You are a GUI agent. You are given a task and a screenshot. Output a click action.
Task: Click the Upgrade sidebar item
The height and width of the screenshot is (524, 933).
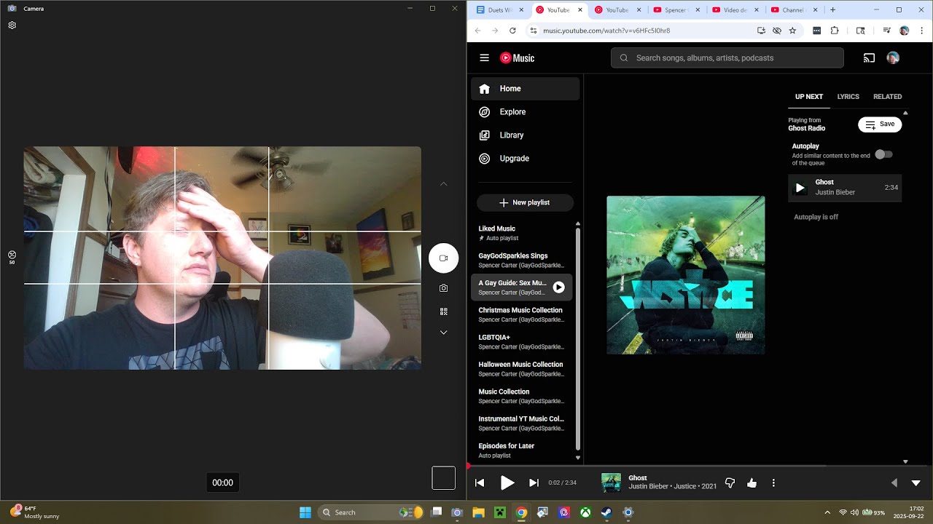[525, 159]
